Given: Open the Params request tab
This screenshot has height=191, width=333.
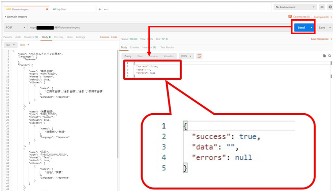Looking at the screenshot, I should tap(8, 37).
